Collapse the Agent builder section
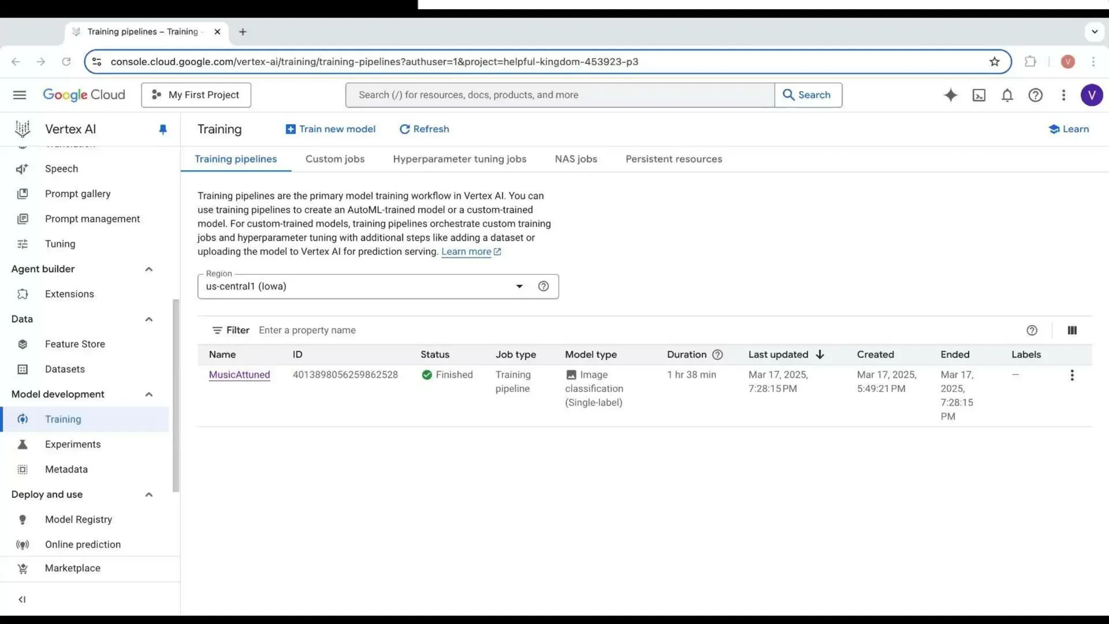Image resolution: width=1109 pixels, height=624 pixels. coord(149,269)
